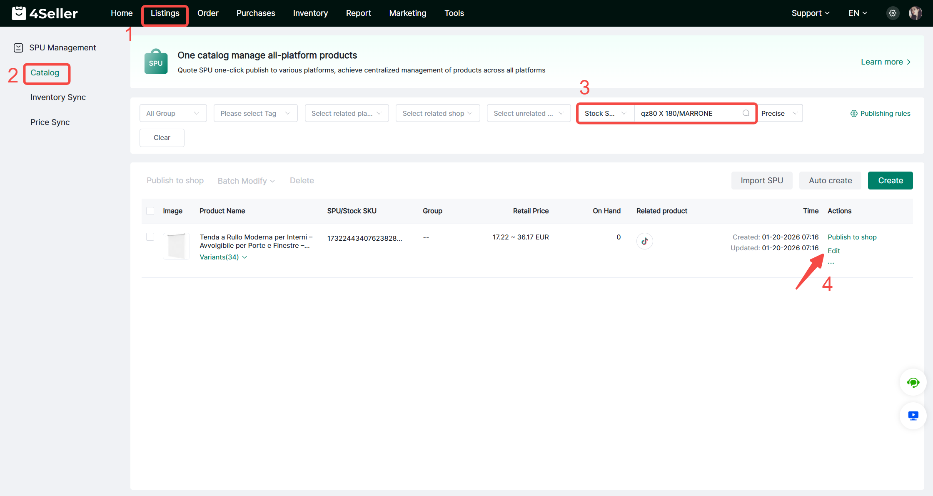Open the blue video tutorial icon
Image resolution: width=933 pixels, height=496 pixels.
pos(913,416)
